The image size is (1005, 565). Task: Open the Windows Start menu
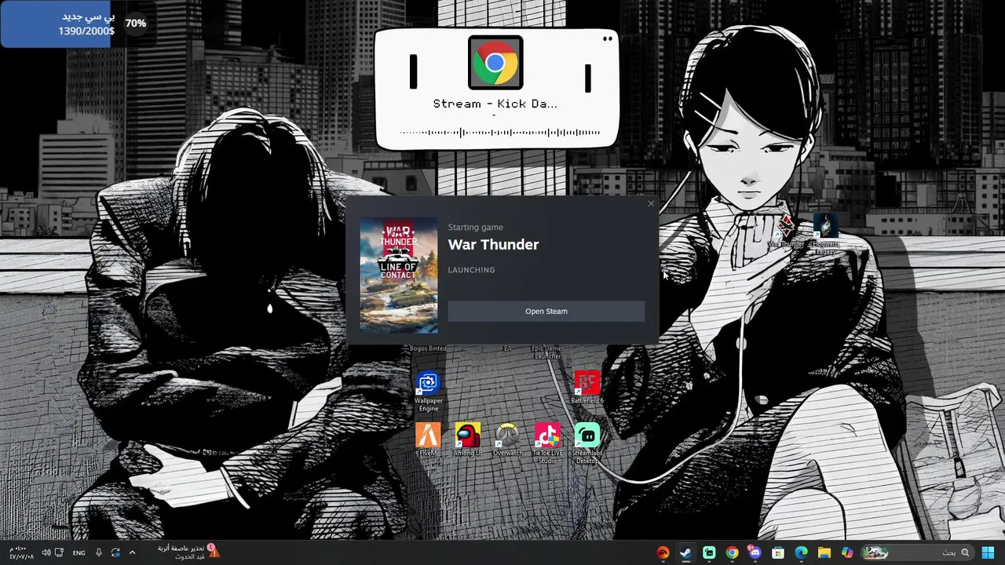click(988, 552)
